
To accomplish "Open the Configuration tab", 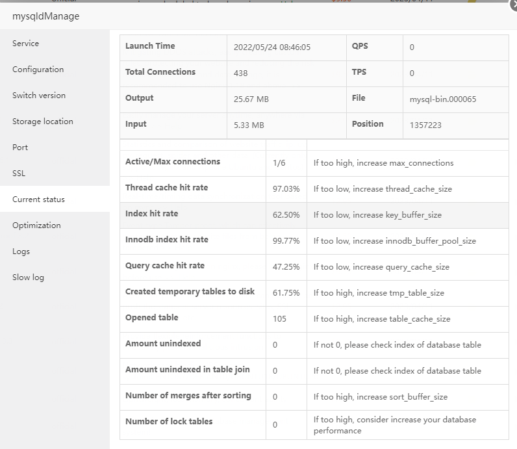I will 38,70.
